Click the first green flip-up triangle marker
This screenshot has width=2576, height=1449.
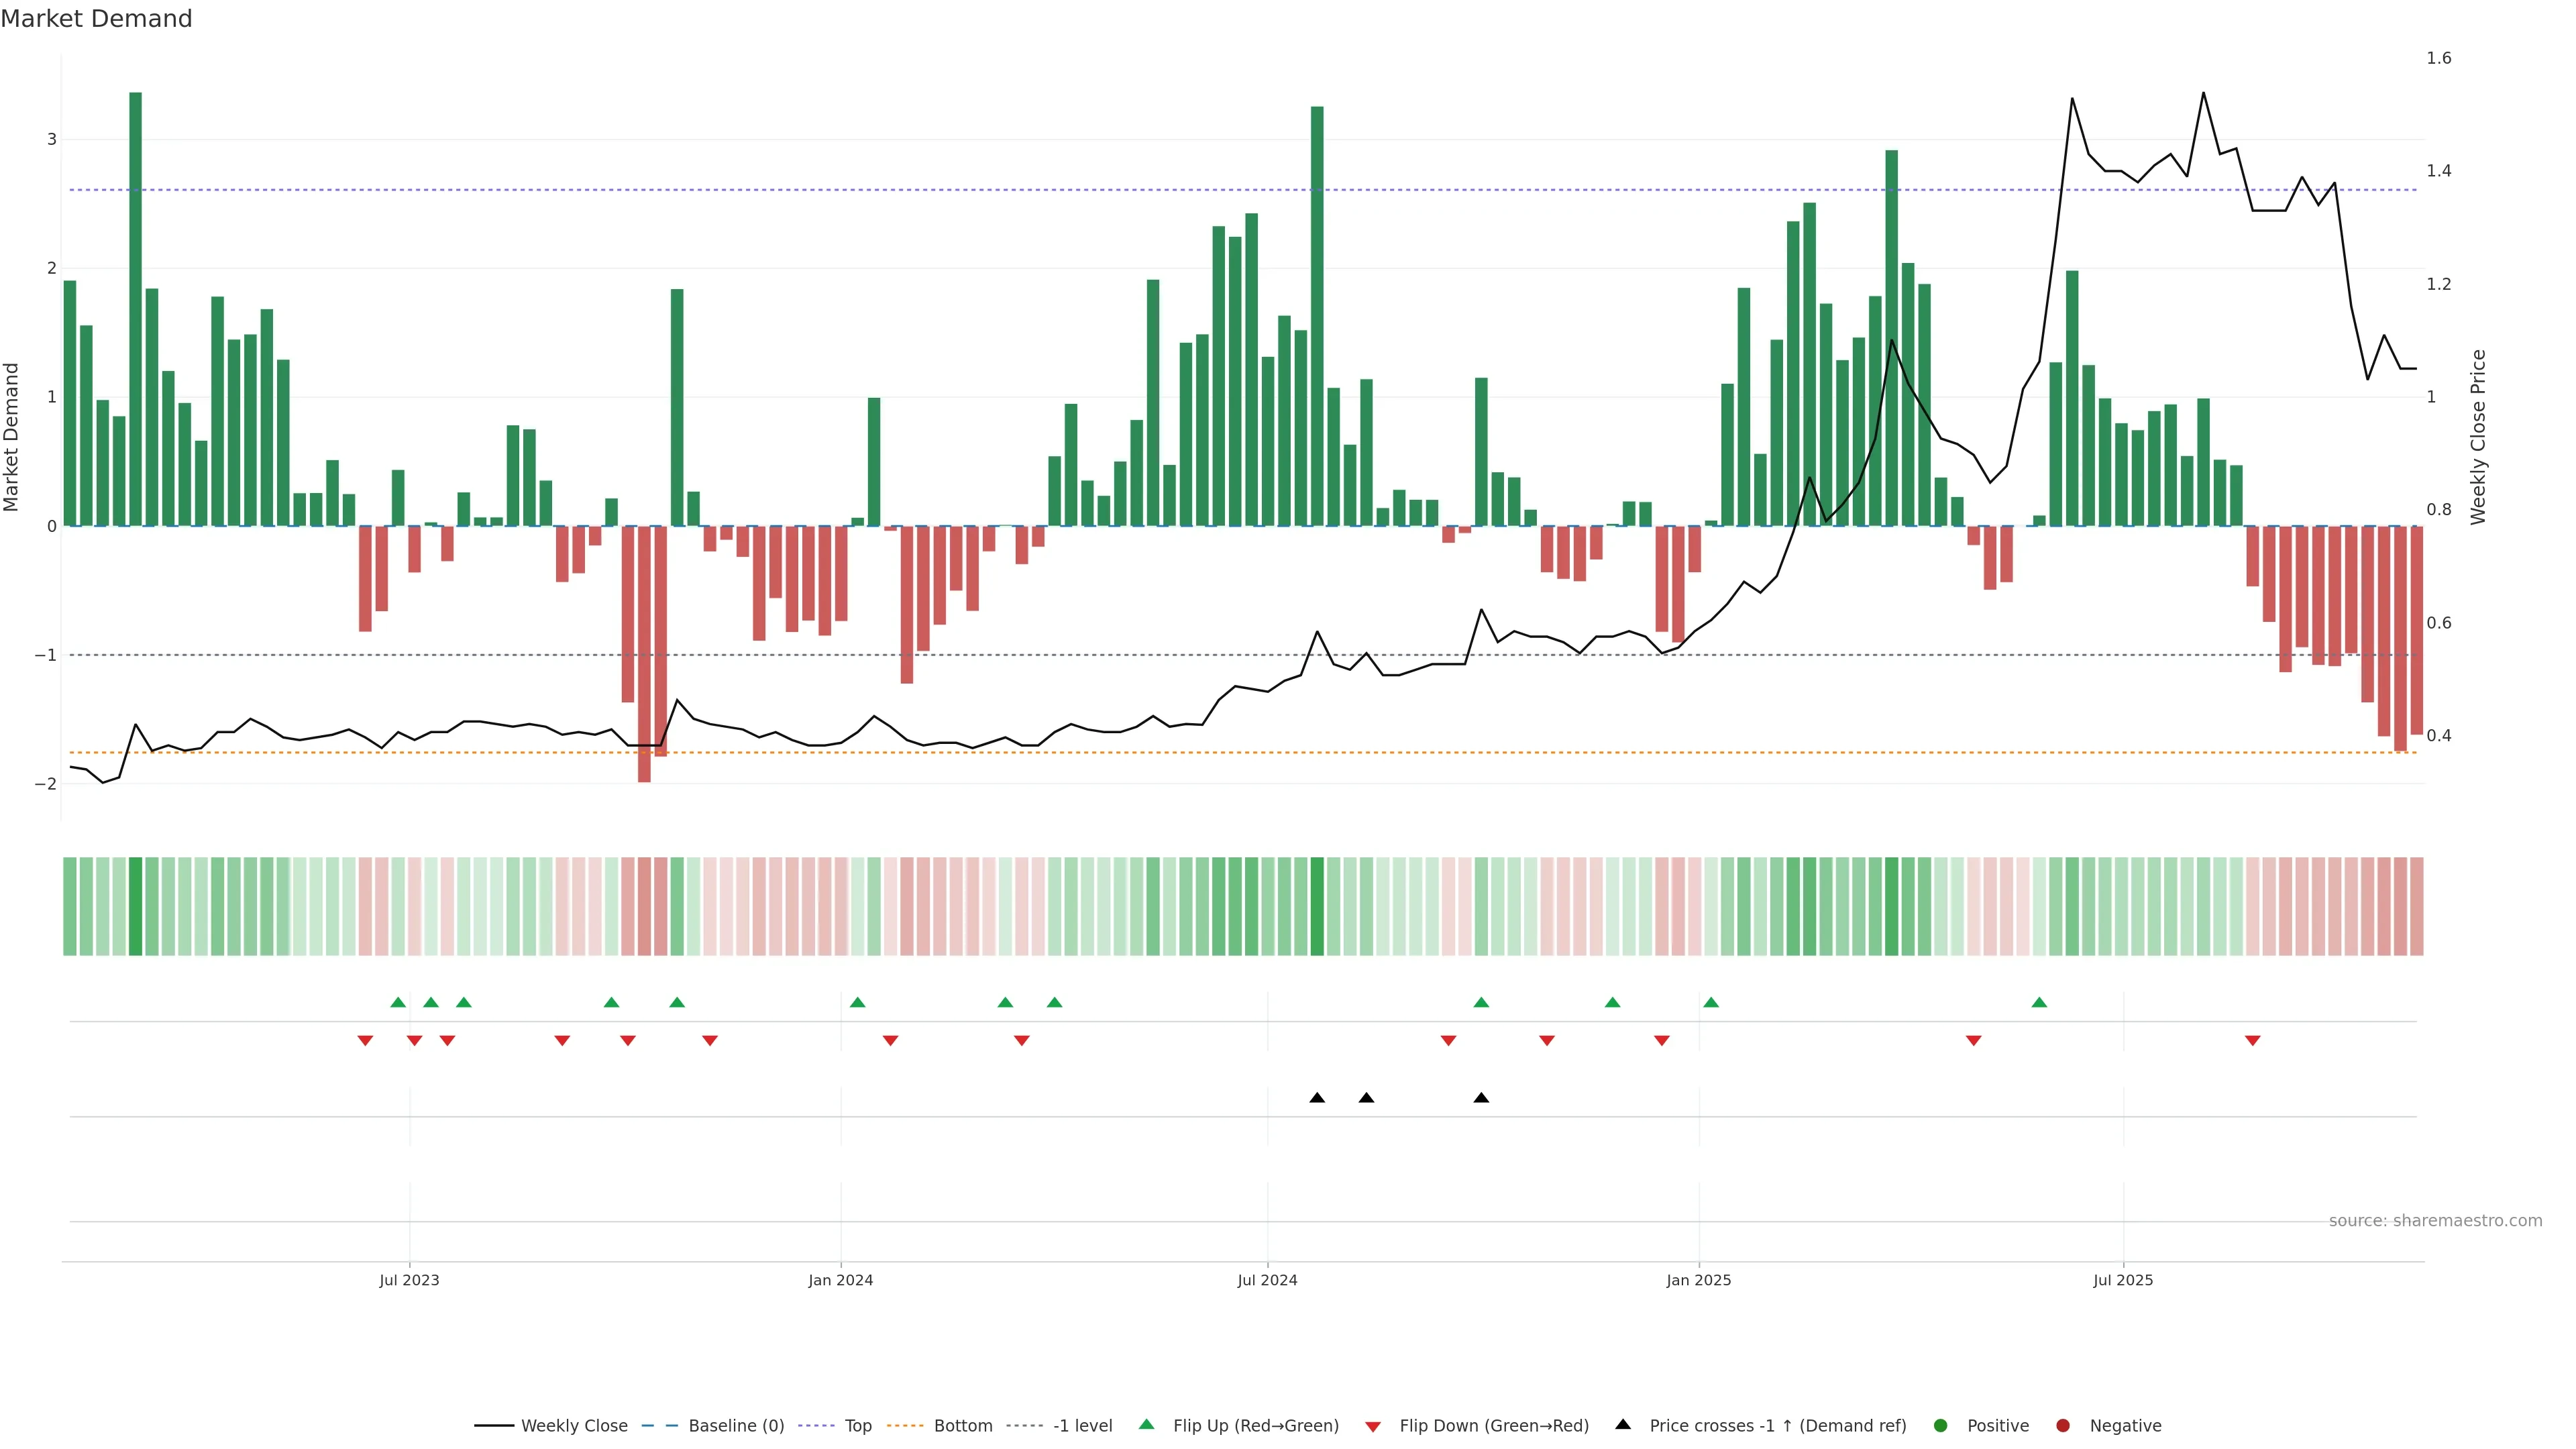pyautogui.click(x=398, y=1002)
